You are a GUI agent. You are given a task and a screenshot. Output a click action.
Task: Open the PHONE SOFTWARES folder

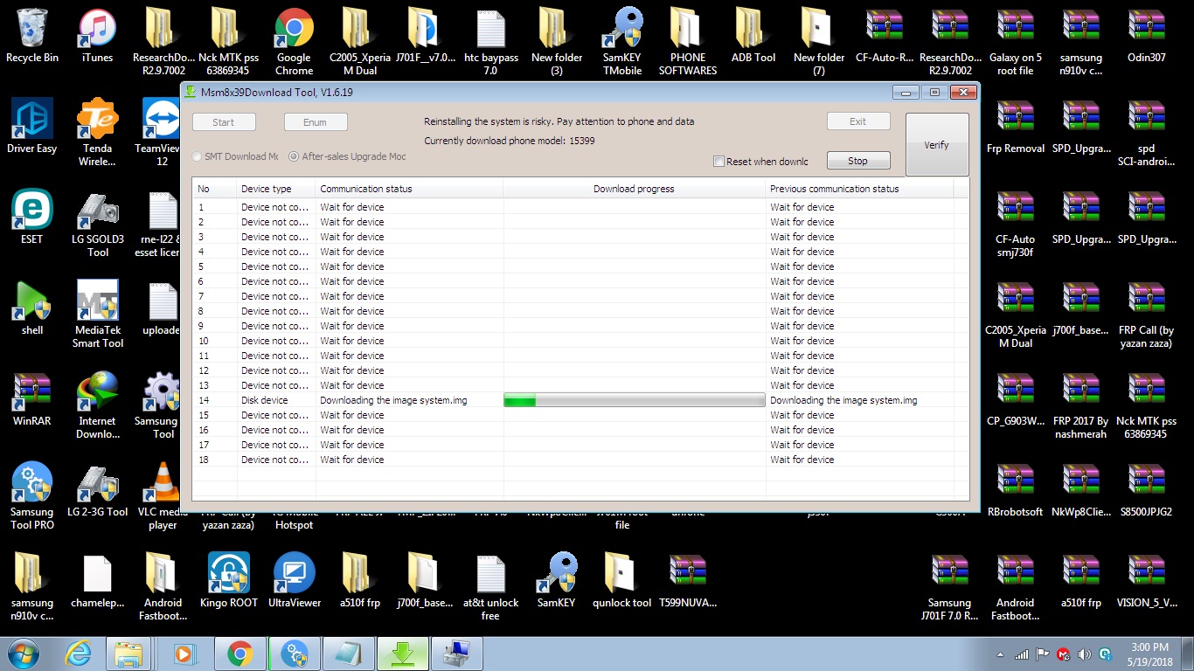pyautogui.click(x=688, y=42)
